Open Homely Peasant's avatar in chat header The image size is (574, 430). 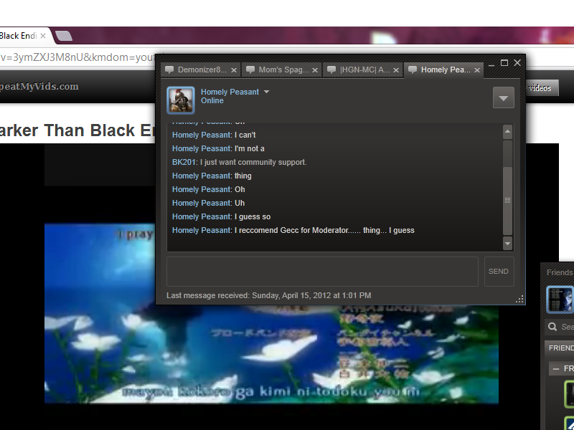point(181,100)
